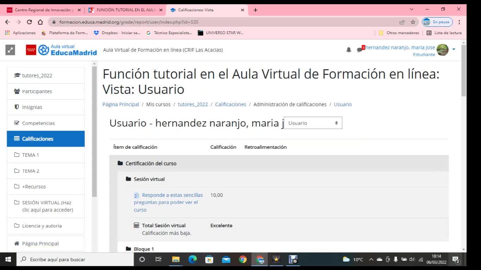Screen dimensions: 481x270
Task: Open the Mail app from the taskbar
Action: pos(226,259)
